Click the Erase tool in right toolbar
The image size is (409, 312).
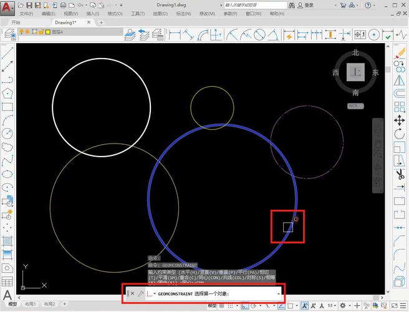tap(400, 53)
